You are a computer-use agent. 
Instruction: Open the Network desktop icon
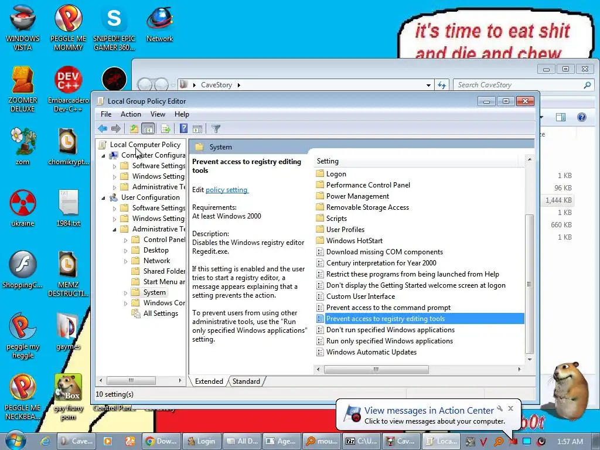[x=159, y=23]
